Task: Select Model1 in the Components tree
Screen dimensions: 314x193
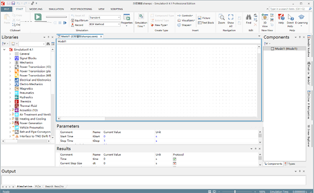Action: (284, 49)
